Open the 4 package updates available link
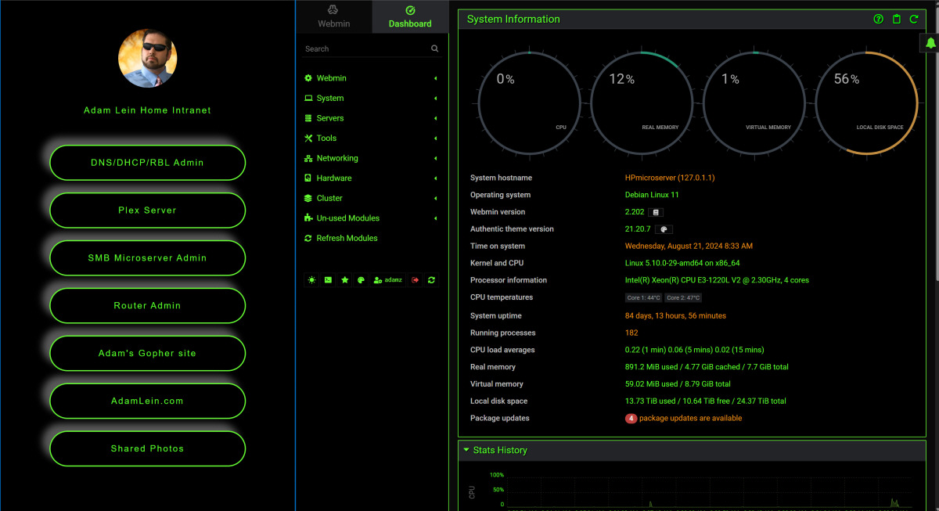939x511 pixels. click(x=684, y=419)
